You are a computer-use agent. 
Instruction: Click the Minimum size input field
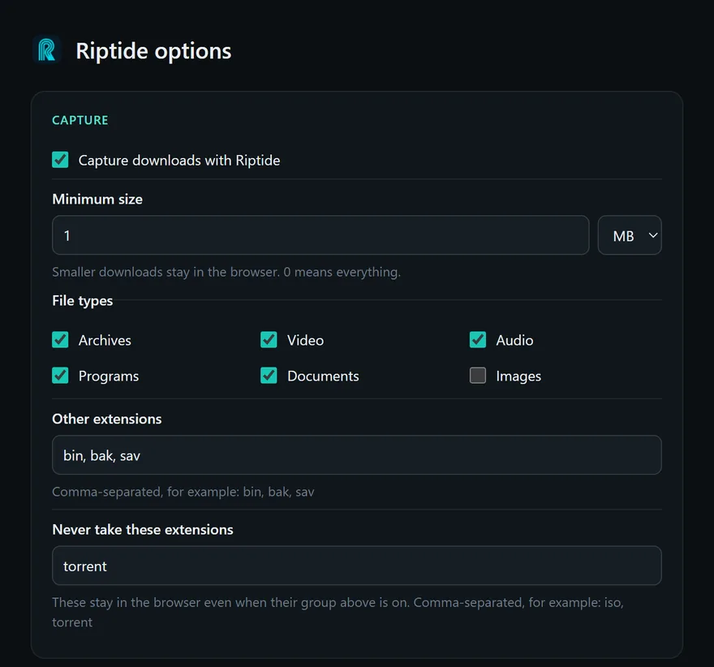pos(320,235)
